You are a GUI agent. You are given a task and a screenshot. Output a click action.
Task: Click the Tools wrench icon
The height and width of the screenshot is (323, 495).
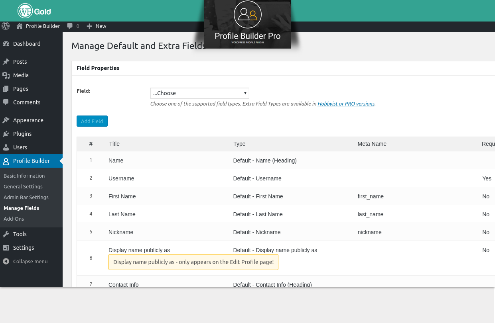(x=6, y=234)
